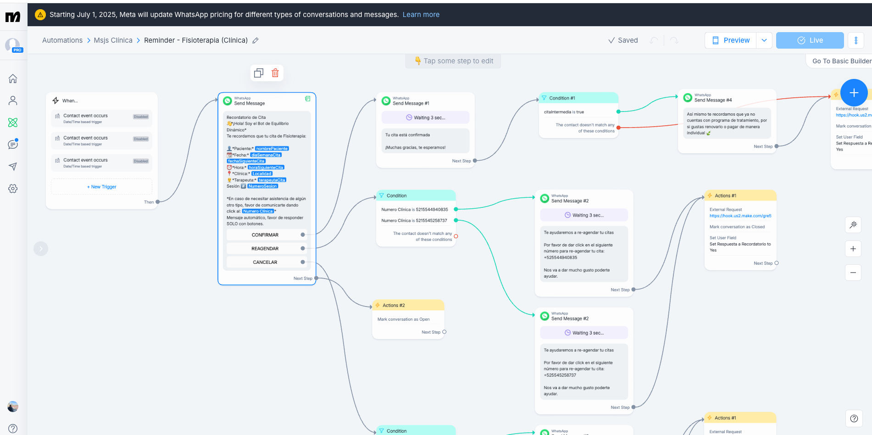Zoom out the canvas with minus
872x435 pixels.
(x=853, y=273)
